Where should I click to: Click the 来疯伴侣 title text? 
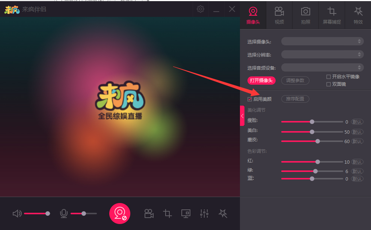[34, 9]
